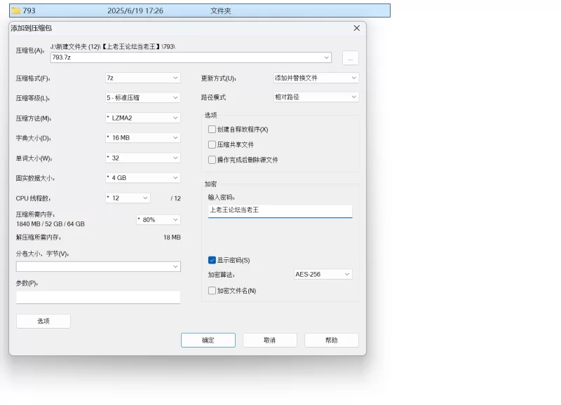
Task: Enable 压缩共享文件 checkbox
Action: 212,144
